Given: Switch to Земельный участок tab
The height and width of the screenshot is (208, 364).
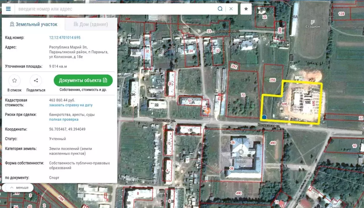Looking at the screenshot, I should tap(33, 24).
